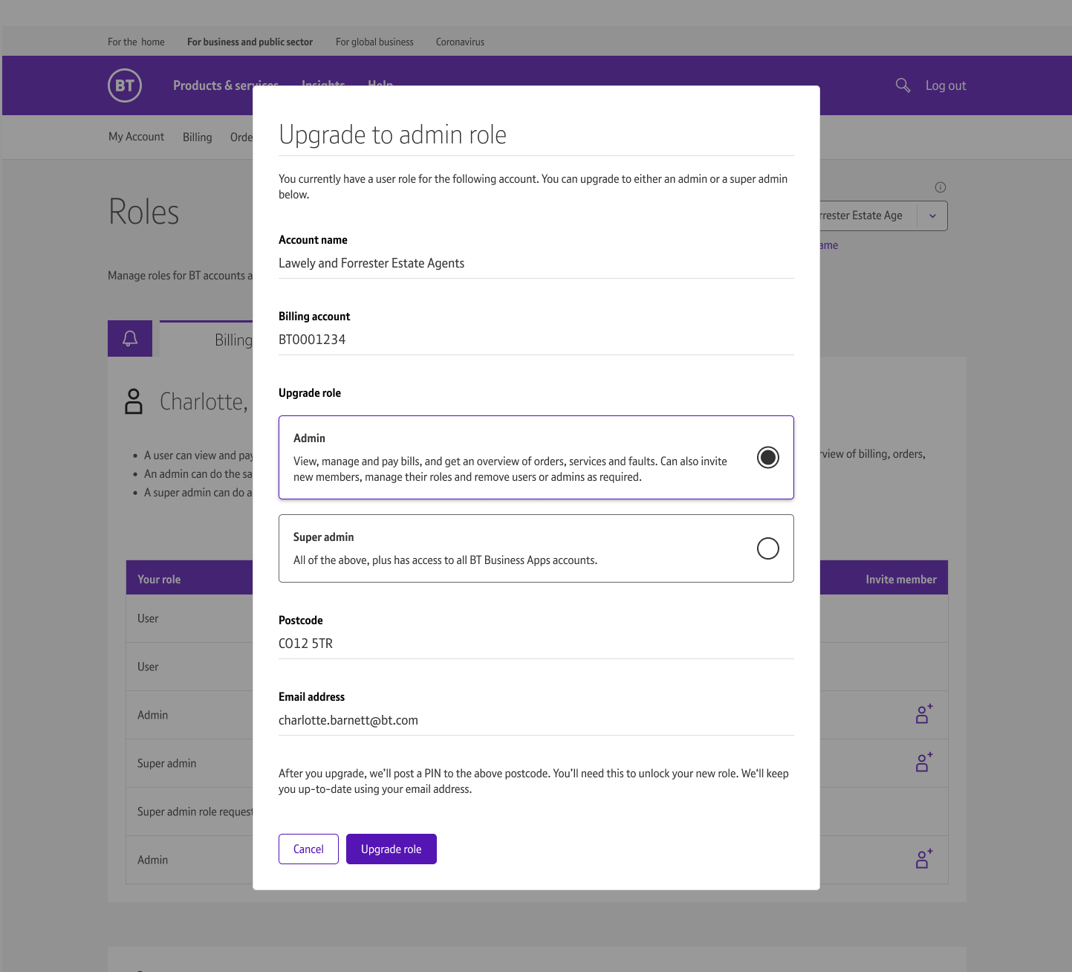Click Super admin role request row
This screenshot has height=972, width=1072.
[195, 811]
